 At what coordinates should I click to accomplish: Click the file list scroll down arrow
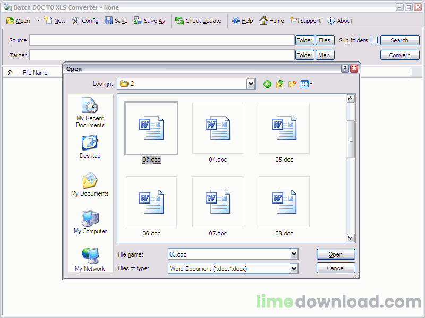click(x=351, y=237)
